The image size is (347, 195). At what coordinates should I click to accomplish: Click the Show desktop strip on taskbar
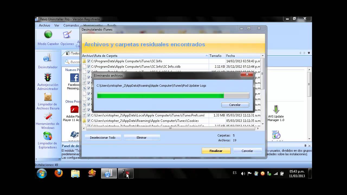[310, 173]
